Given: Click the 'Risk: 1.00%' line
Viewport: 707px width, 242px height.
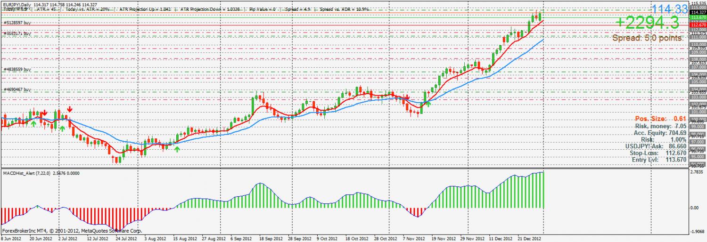Looking at the screenshot, I should coord(664,139).
